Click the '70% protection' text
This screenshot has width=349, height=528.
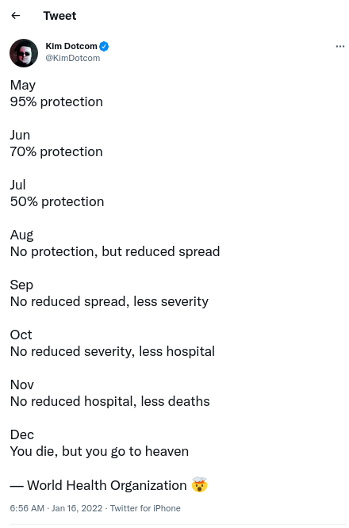coord(56,151)
